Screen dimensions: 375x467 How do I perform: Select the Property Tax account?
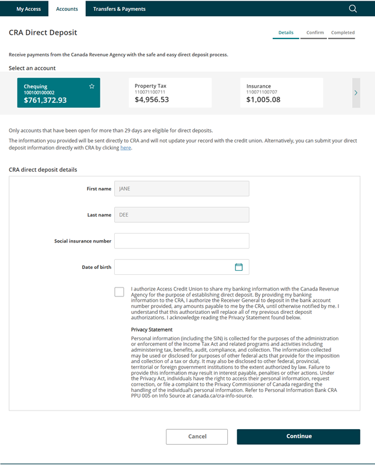tap(170, 93)
